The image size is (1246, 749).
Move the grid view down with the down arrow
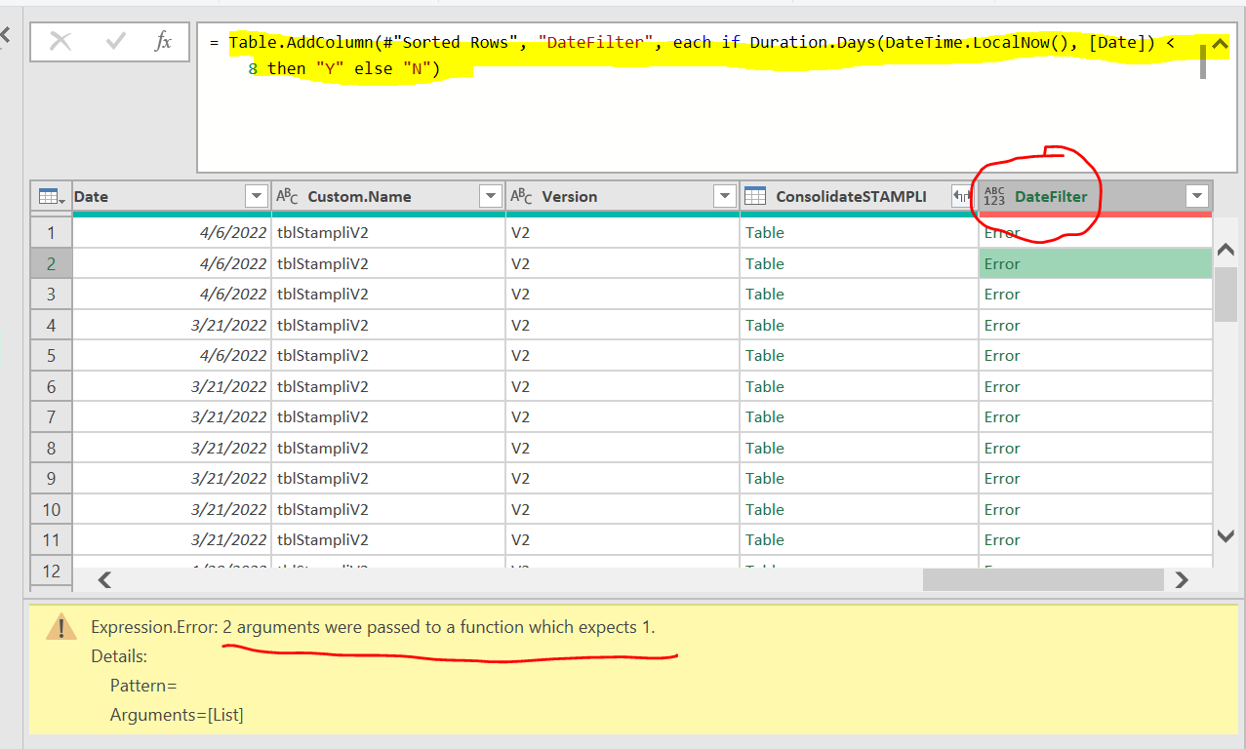(1226, 535)
